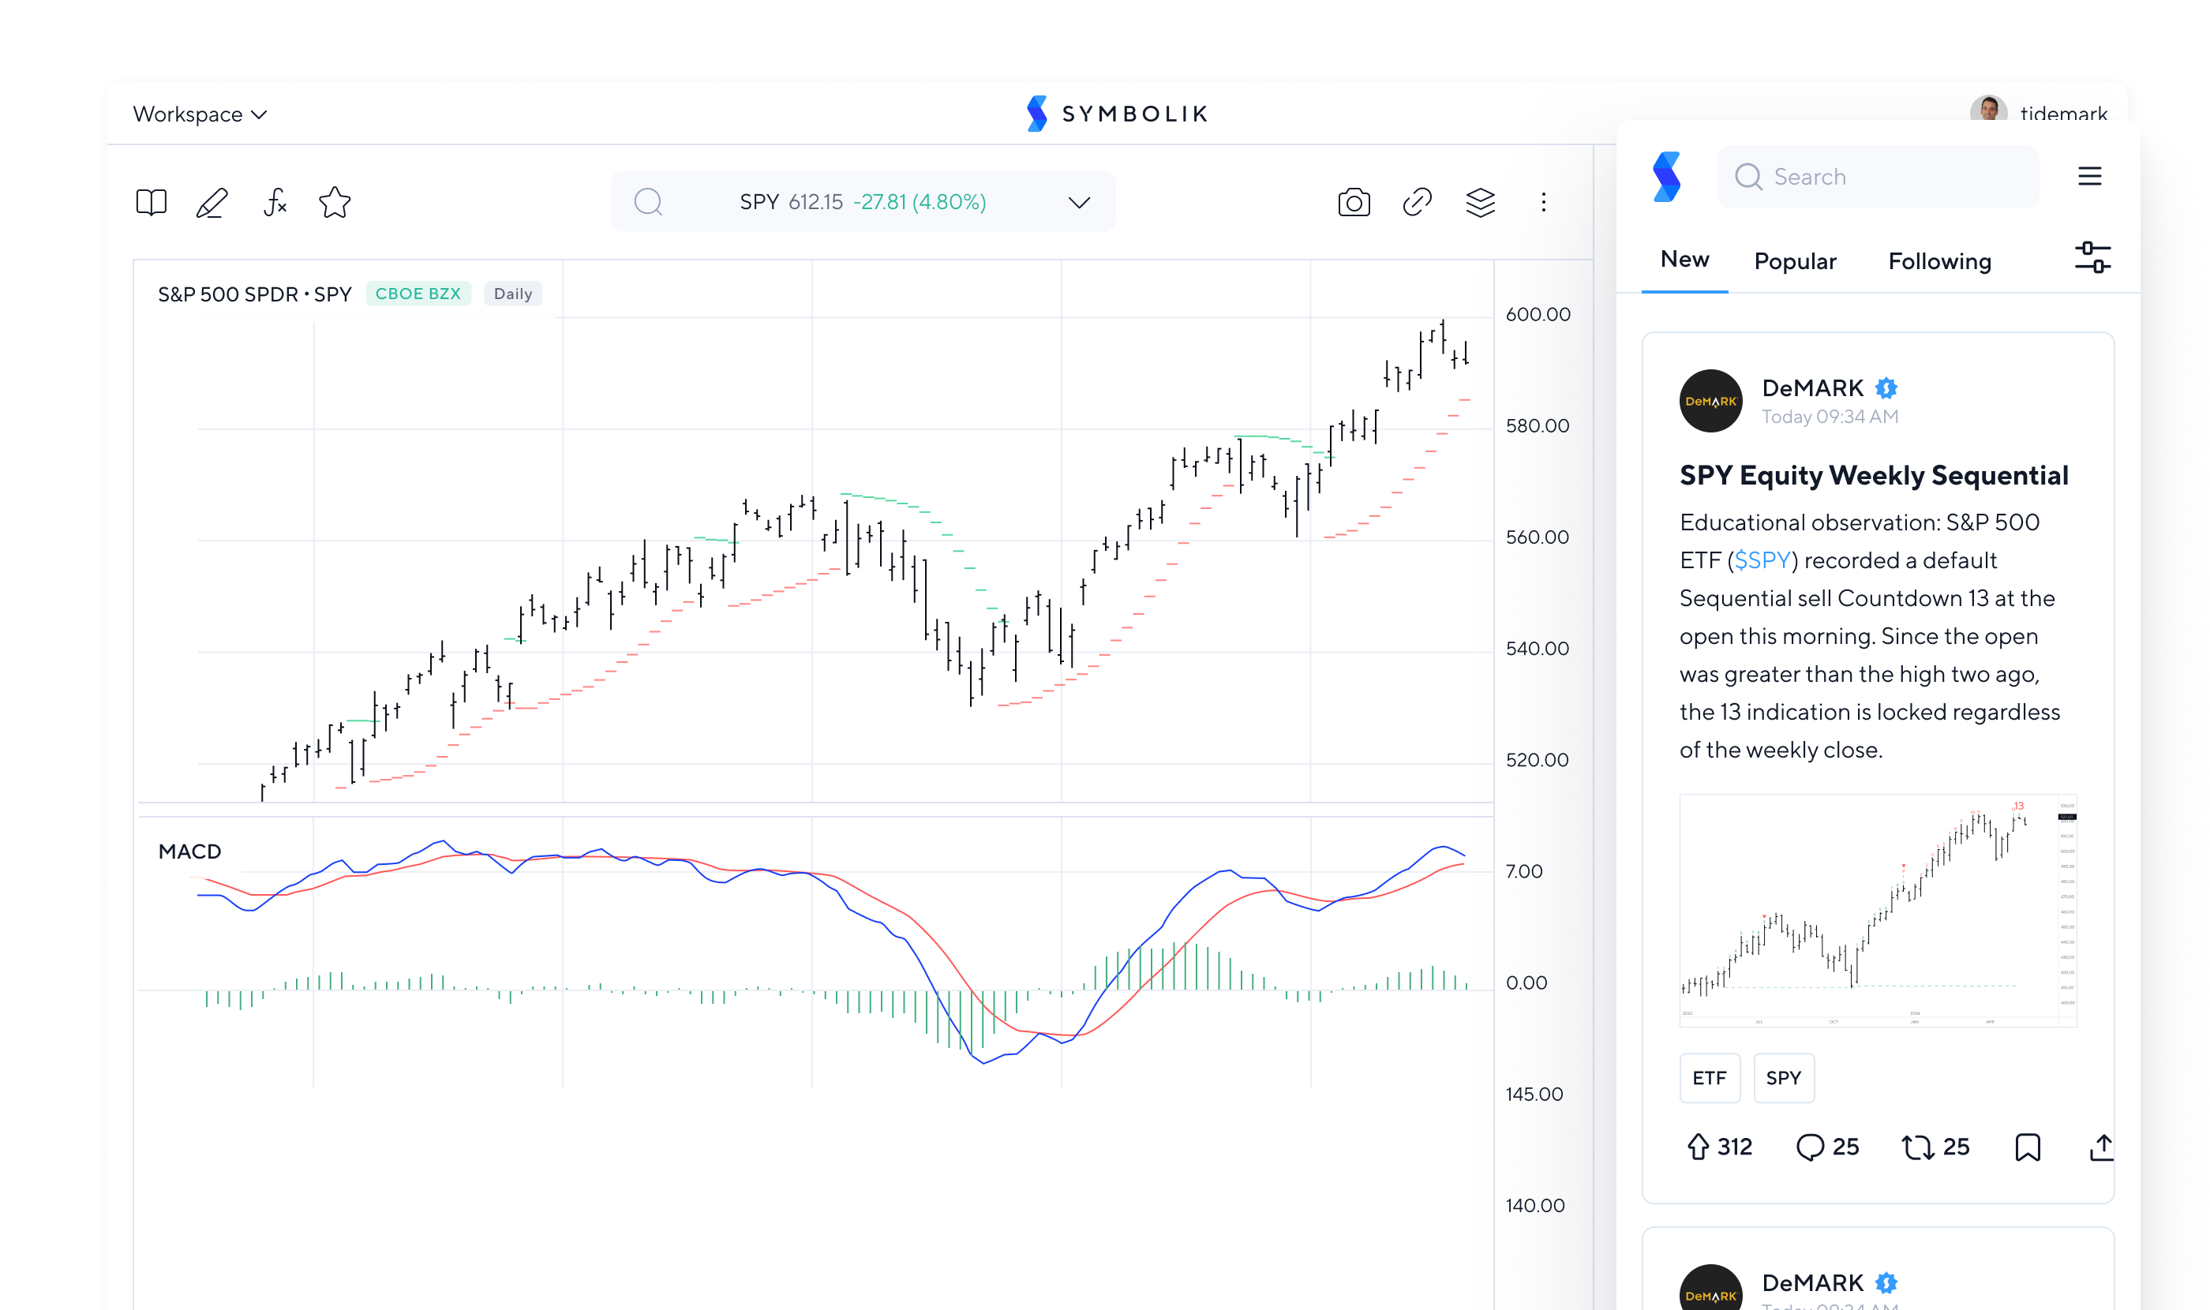The image size is (2210, 1310).
Task: Click the star favorites icon
Action: pyautogui.click(x=335, y=202)
